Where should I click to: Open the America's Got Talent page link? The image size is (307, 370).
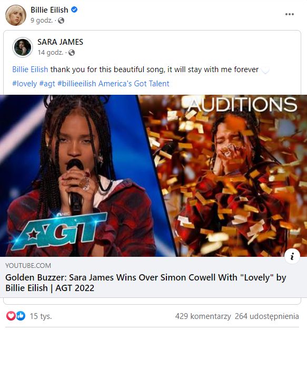[134, 84]
